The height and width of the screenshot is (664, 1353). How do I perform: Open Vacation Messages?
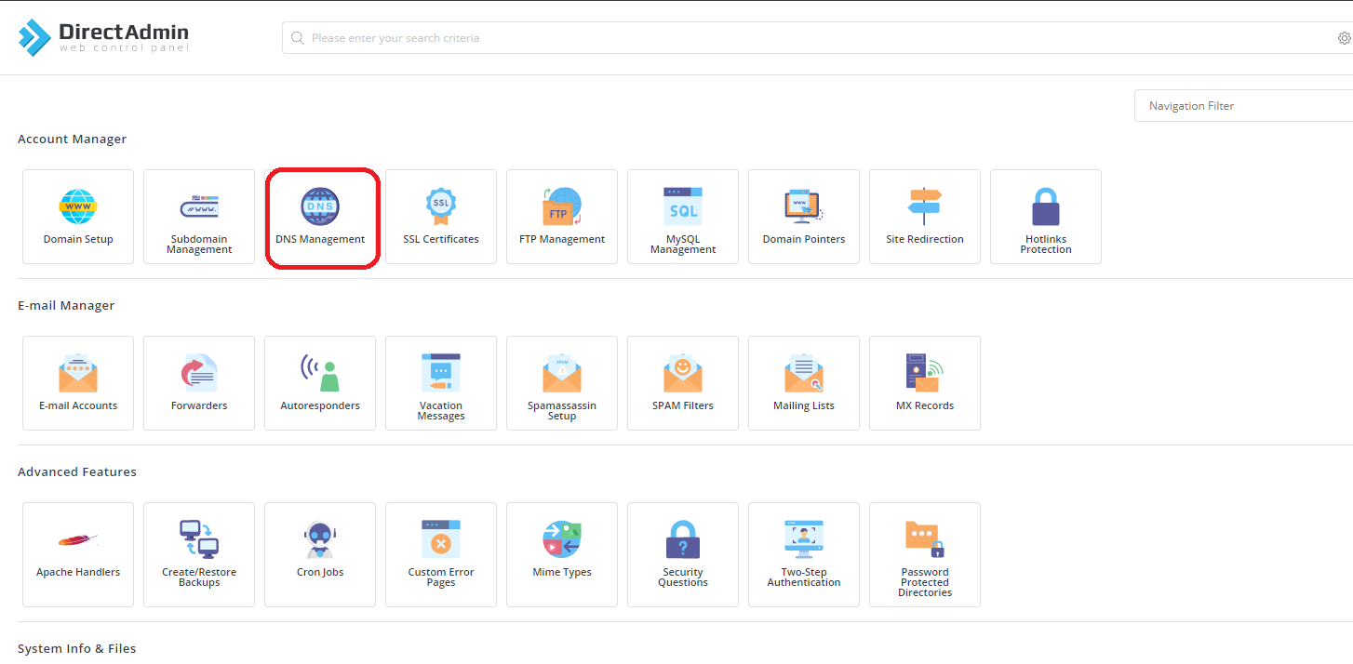(441, 383)
